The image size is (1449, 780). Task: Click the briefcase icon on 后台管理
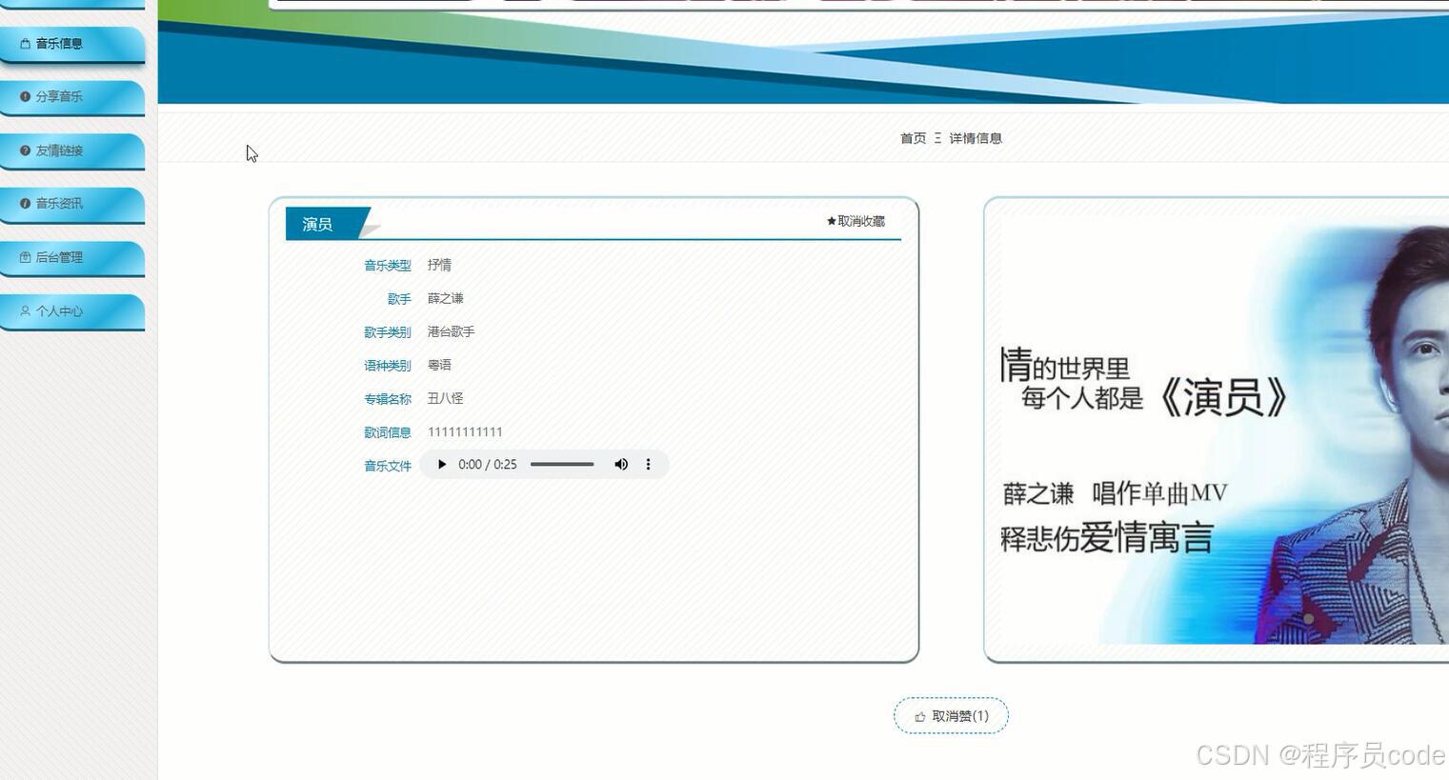(23, 256)
